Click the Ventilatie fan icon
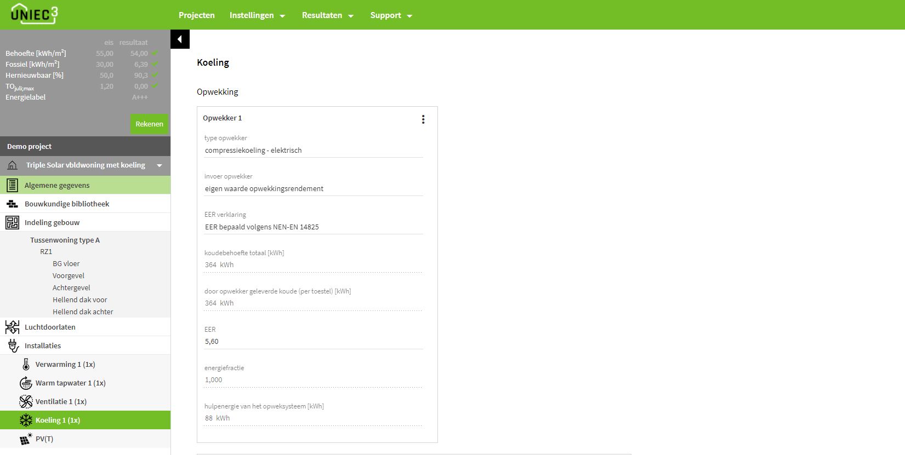 click(26, 401)
